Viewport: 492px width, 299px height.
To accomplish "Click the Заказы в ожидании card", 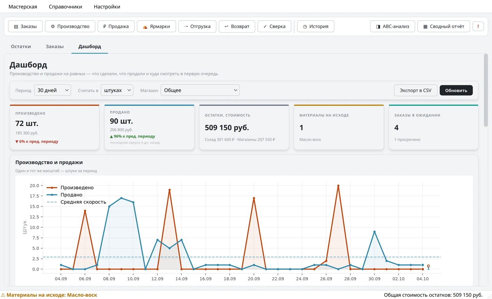I will [x=434, y=127].
